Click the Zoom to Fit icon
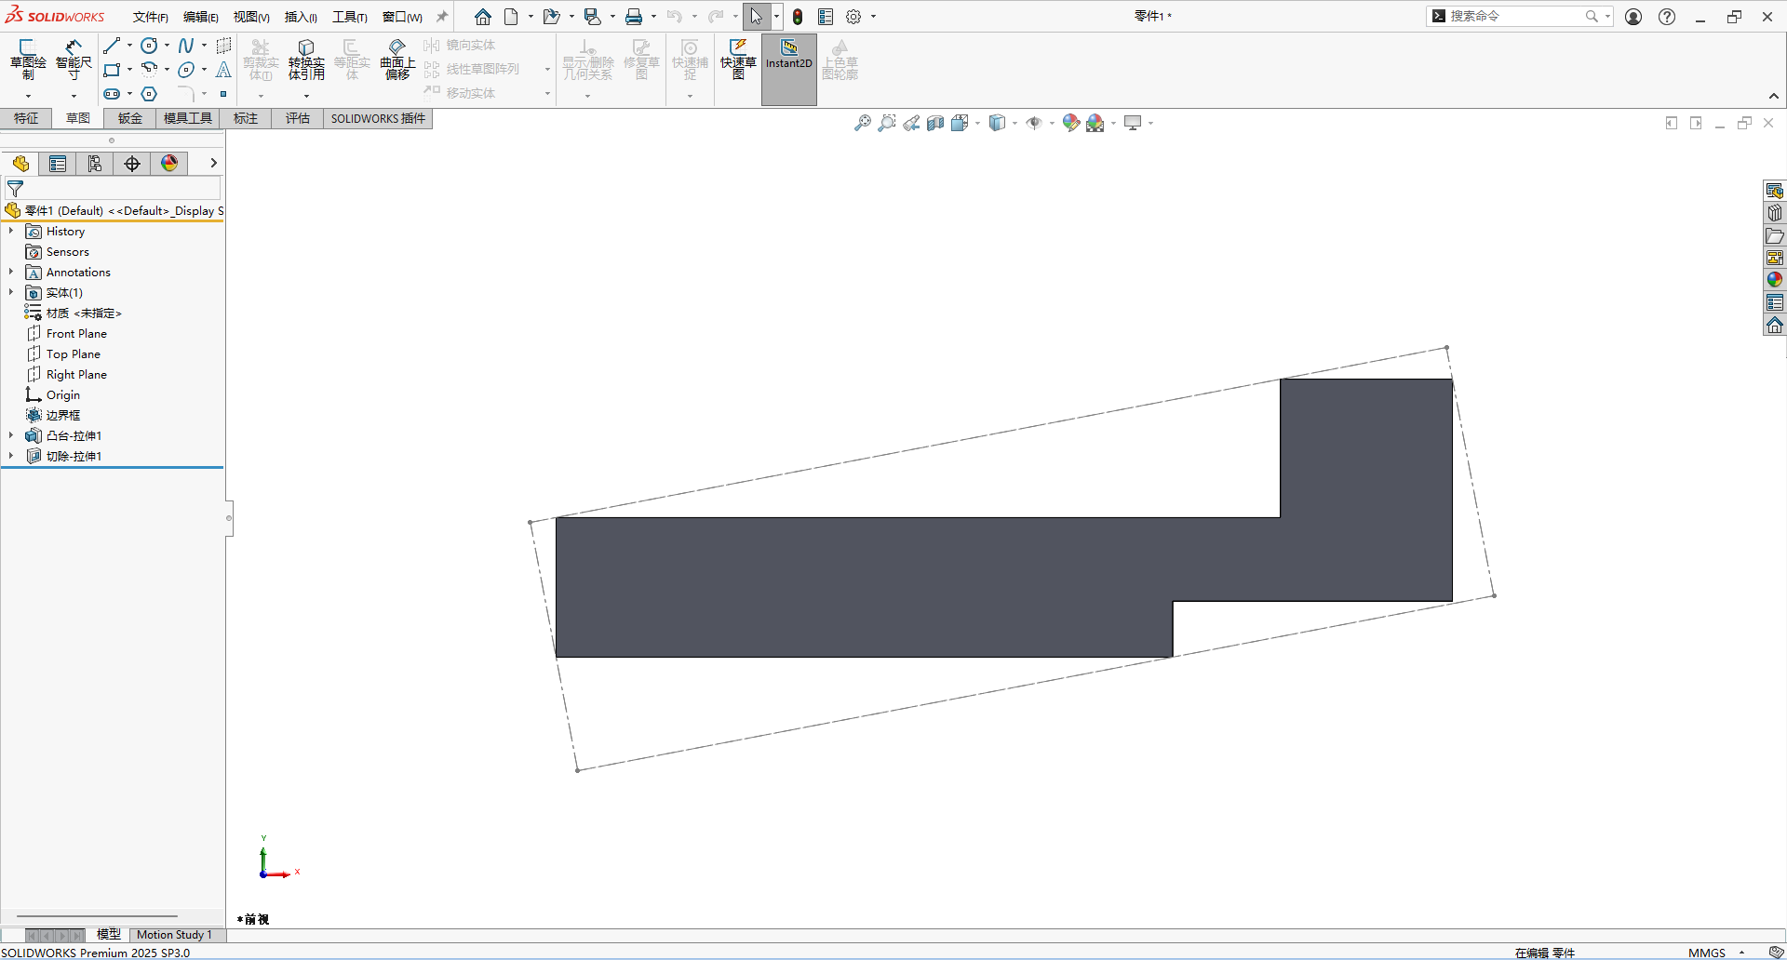The image size is (1787, 960). (863, 123)
